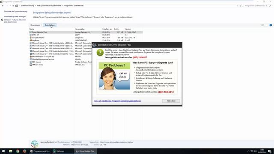Select Microsoft Visual C++ 2013 Redistributable (x86) row
The image size is (274, 154).
coord(60,54)
